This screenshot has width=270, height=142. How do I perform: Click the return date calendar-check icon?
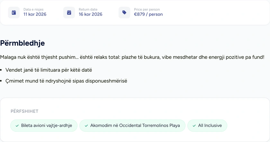(x=69, y=13)
